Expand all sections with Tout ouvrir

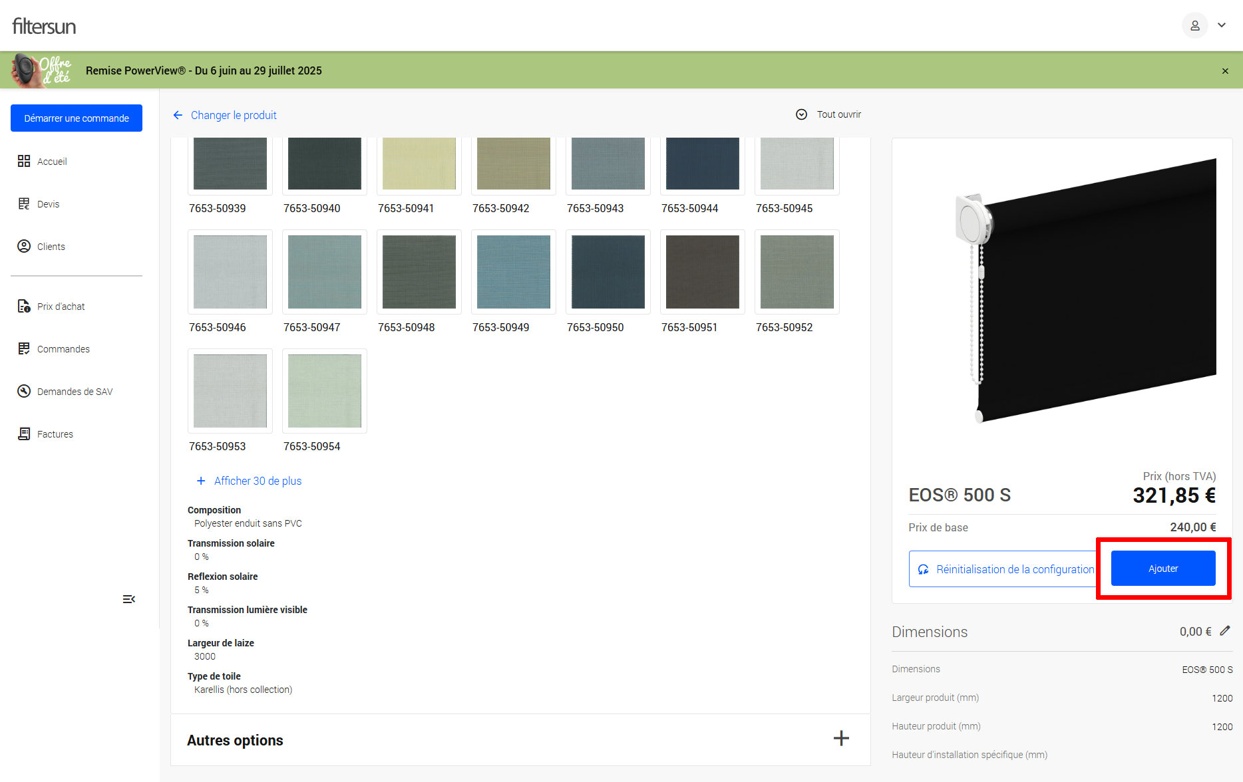point(828,114)
